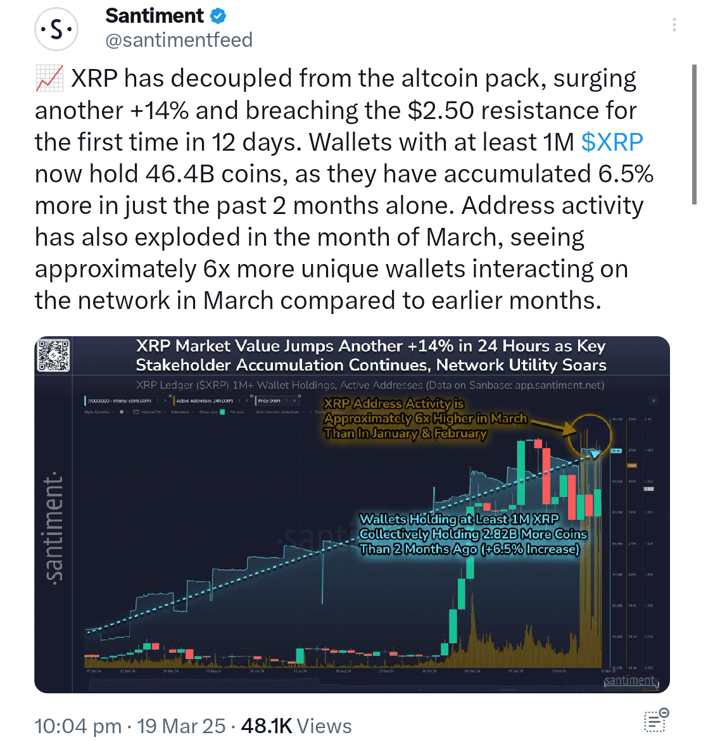Visit the @santimentfeed profile handle
Viewport: 708px width, 749px height.
pyautogui.click(x=179, y=39)
